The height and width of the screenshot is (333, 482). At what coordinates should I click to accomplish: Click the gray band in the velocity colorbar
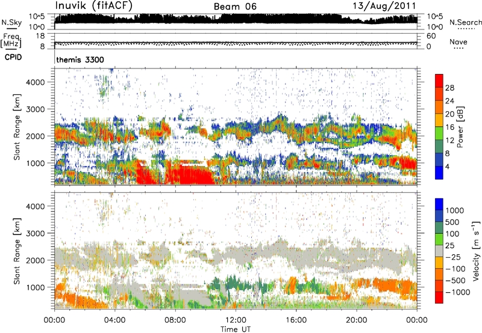pos(439,251)
